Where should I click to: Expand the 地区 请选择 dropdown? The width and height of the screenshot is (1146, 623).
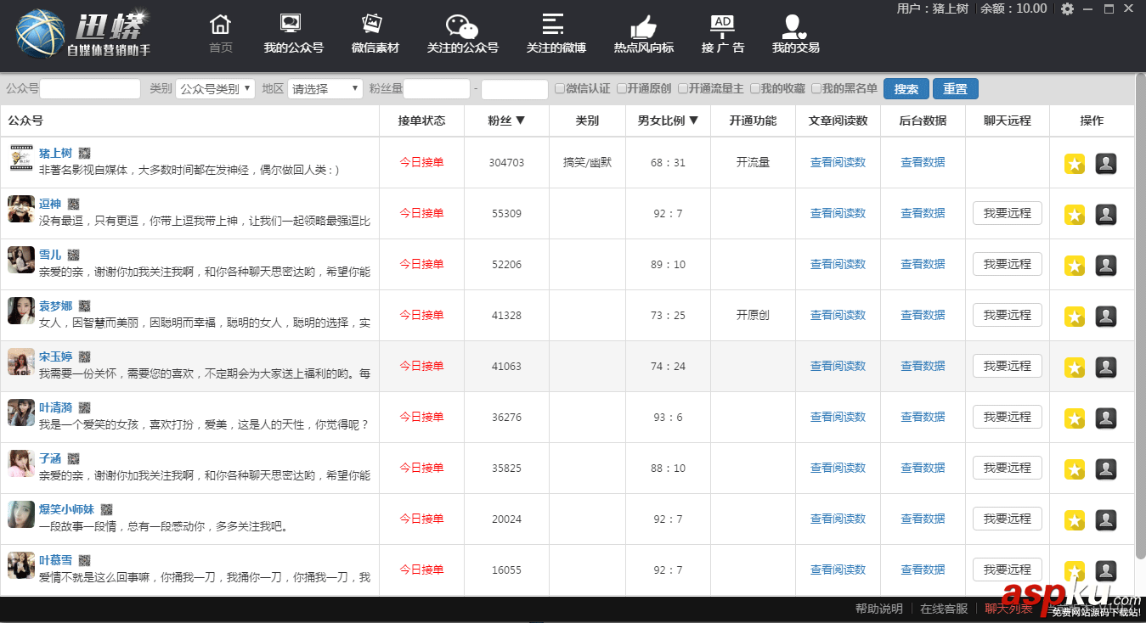click(x=325, y=87)
